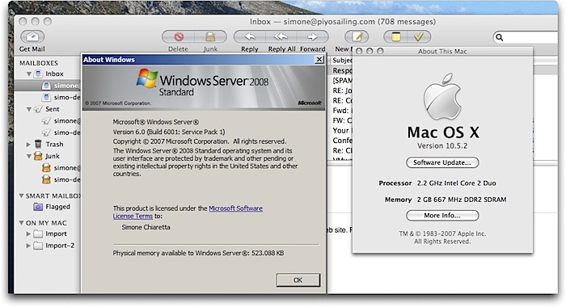Click the MAILBOXES sidebar header
Viewport: 566px width, 307px height.
(39, 63)
